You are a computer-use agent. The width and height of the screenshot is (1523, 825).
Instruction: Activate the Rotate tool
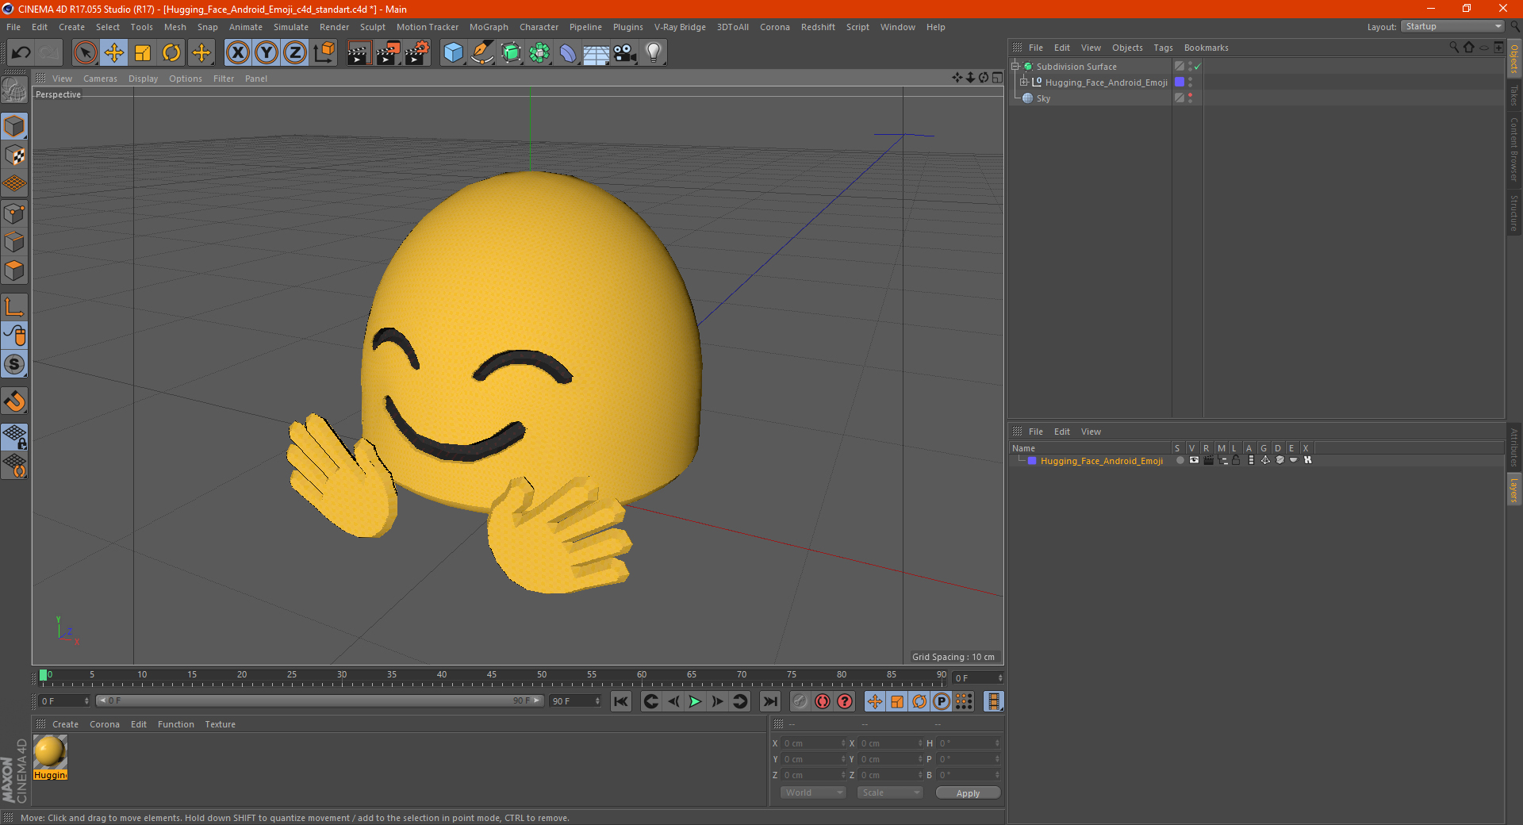(x=171, y=53)
